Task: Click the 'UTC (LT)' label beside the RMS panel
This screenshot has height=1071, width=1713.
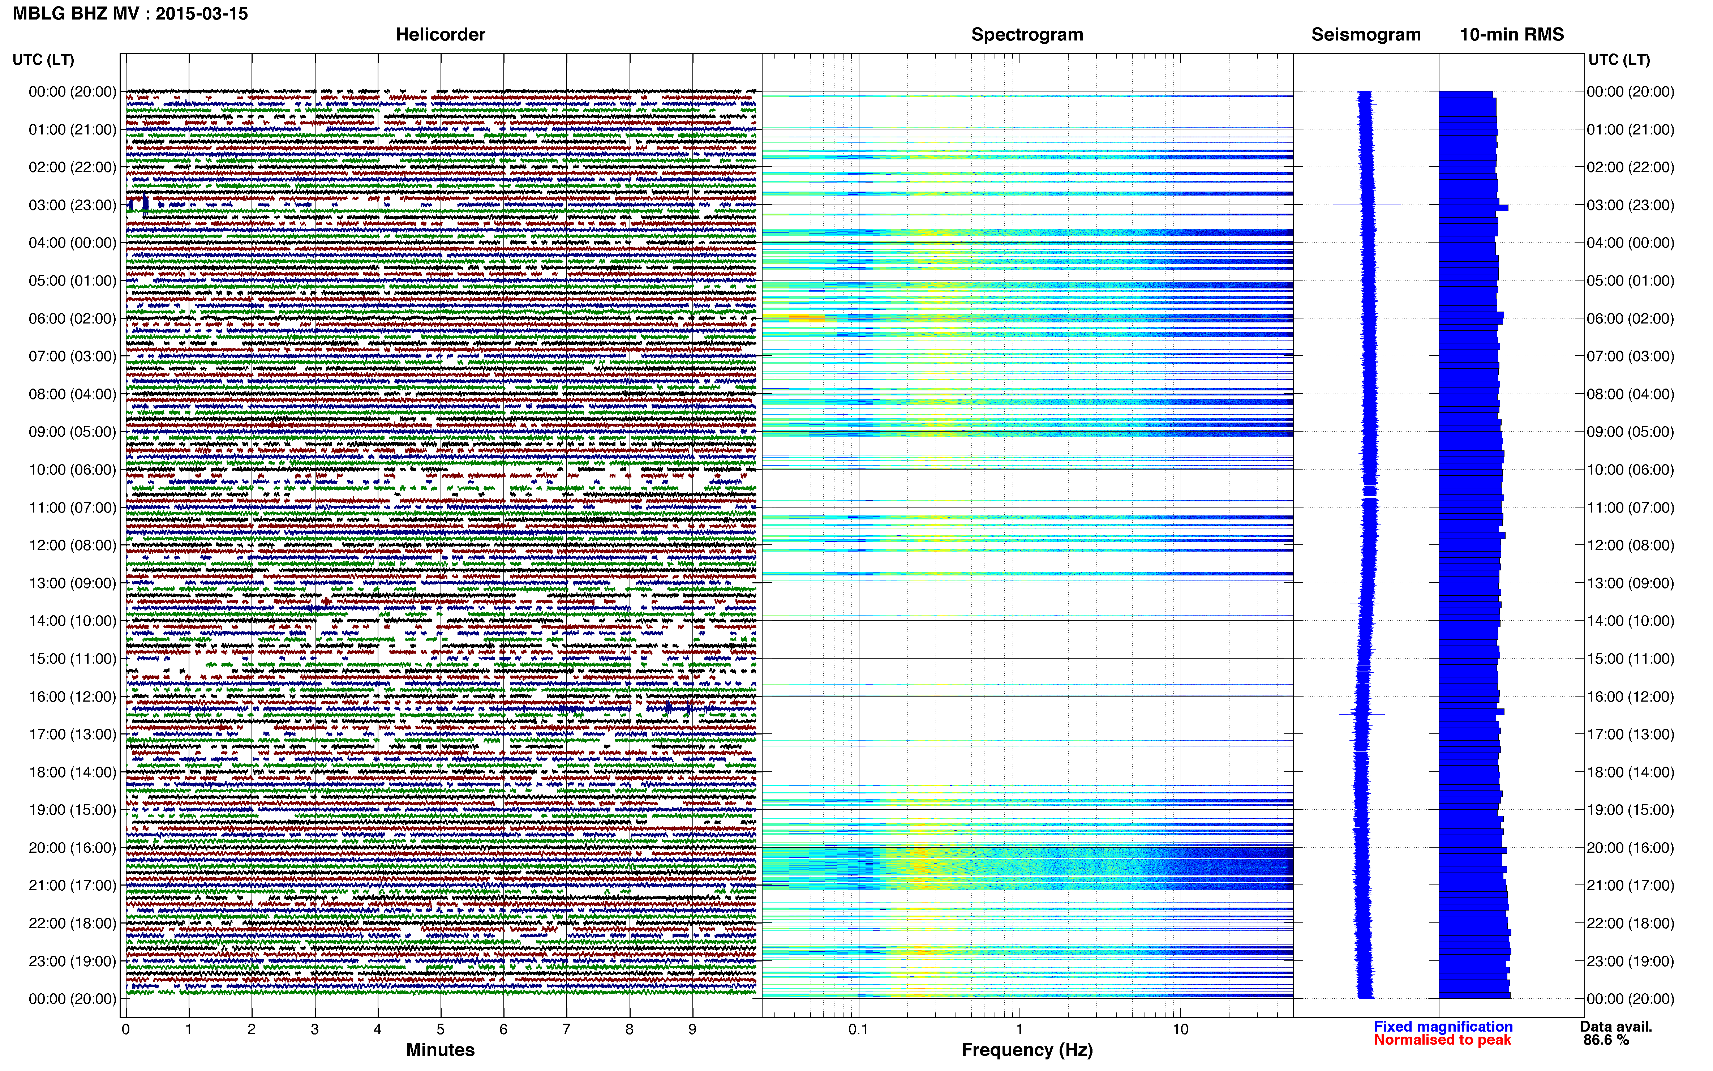Action: pos(1619,60)
